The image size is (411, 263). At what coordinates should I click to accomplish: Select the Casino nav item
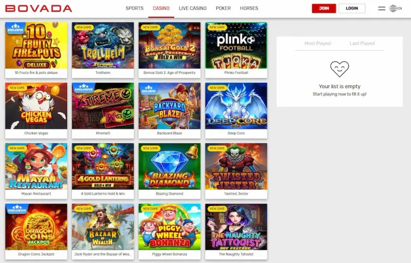[x=161, y=8]
